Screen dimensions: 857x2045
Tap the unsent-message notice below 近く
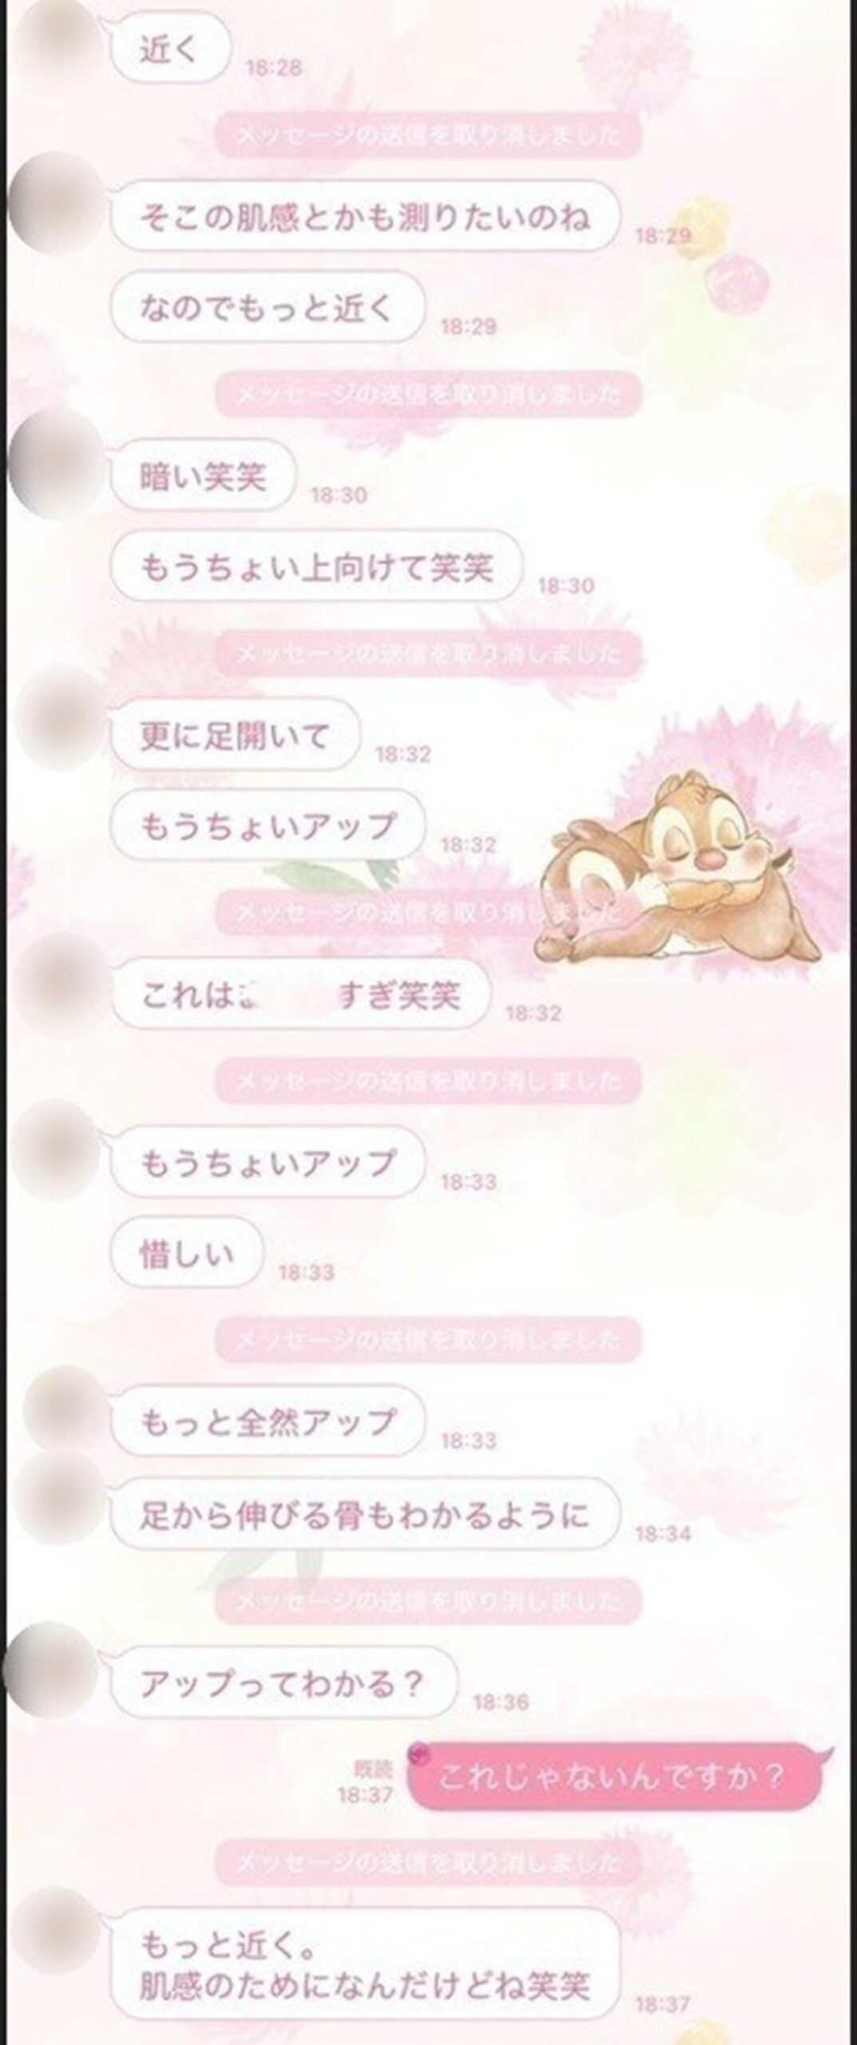(x=428, y=134)
